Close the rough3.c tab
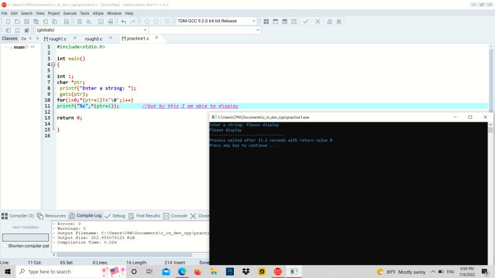This screenshot has height=278, width=495. [111, 38]
